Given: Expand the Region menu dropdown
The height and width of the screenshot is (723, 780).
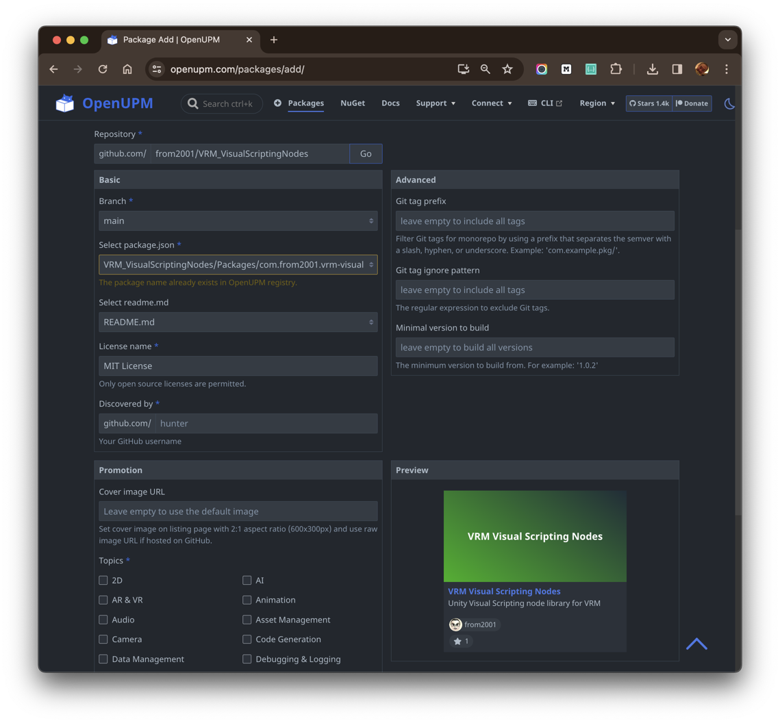Looking at the screenshot, I should (597, 103).
